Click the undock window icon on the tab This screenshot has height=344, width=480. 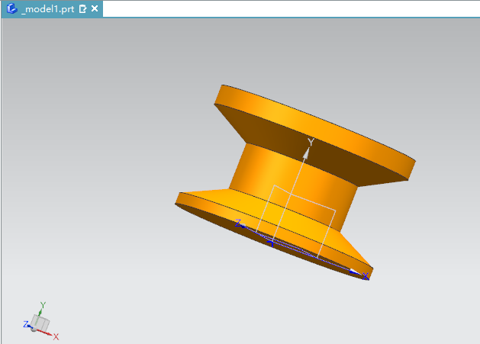pos(82,9)
